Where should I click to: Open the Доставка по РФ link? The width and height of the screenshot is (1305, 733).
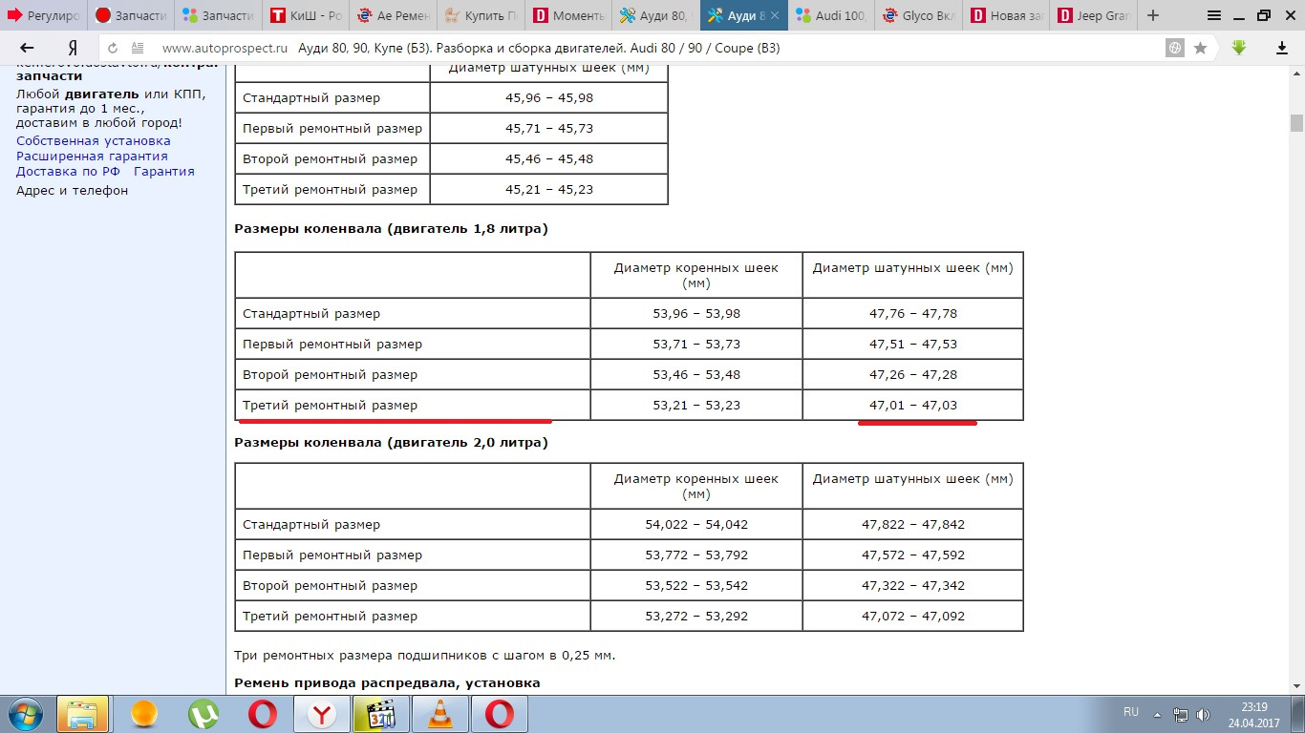tap(69, 171)
